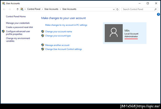Click shield icon beside Change your account name
The width and height of the screenshot is (161, 109).
(x=43, y=31)
